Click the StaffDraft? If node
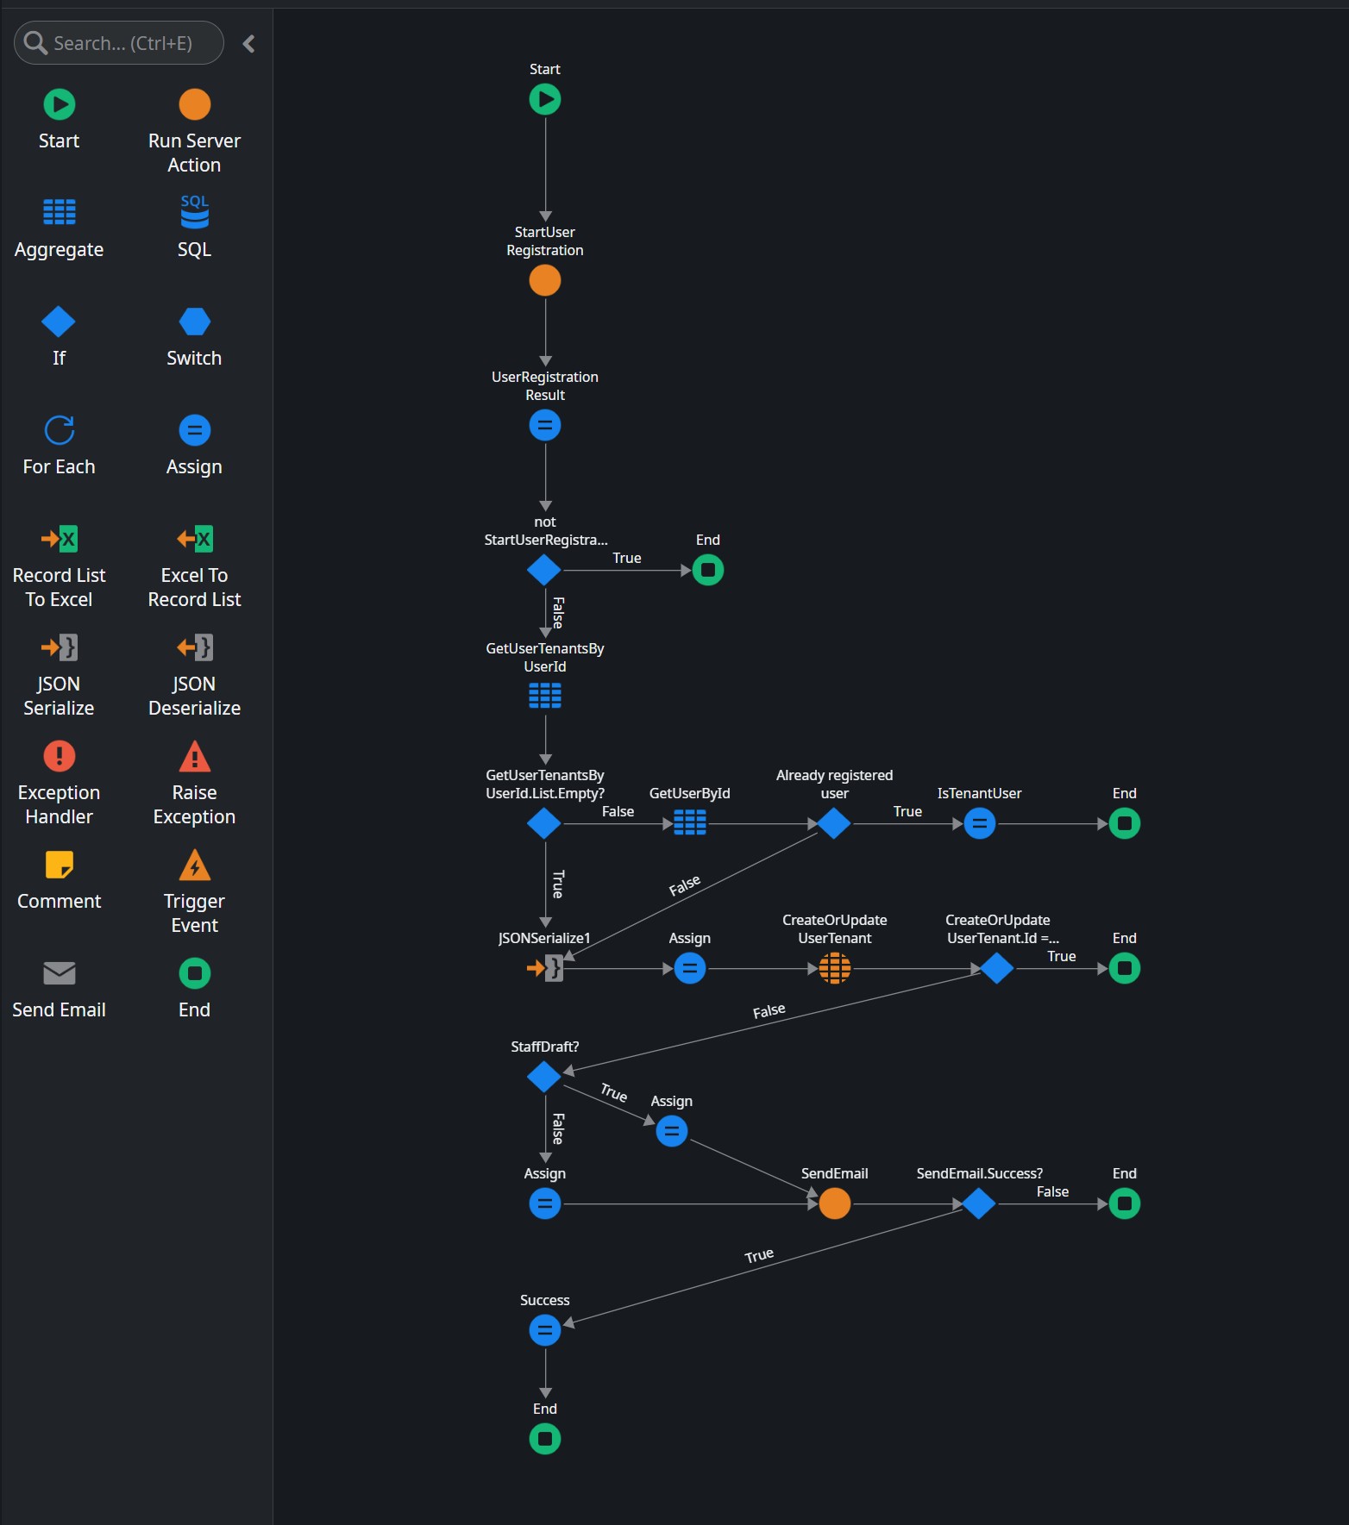The height and width of the screenshot is (1525, 1349). [x=544, y=1078]
